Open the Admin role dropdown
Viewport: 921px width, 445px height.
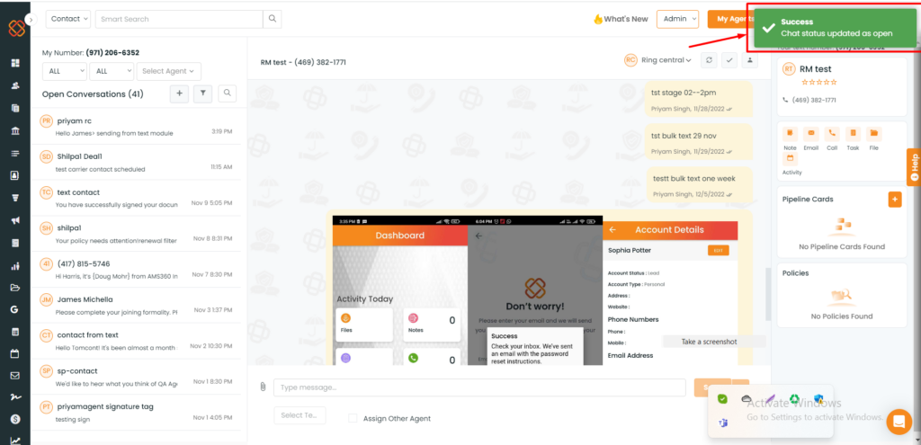(x=677, y=19)
